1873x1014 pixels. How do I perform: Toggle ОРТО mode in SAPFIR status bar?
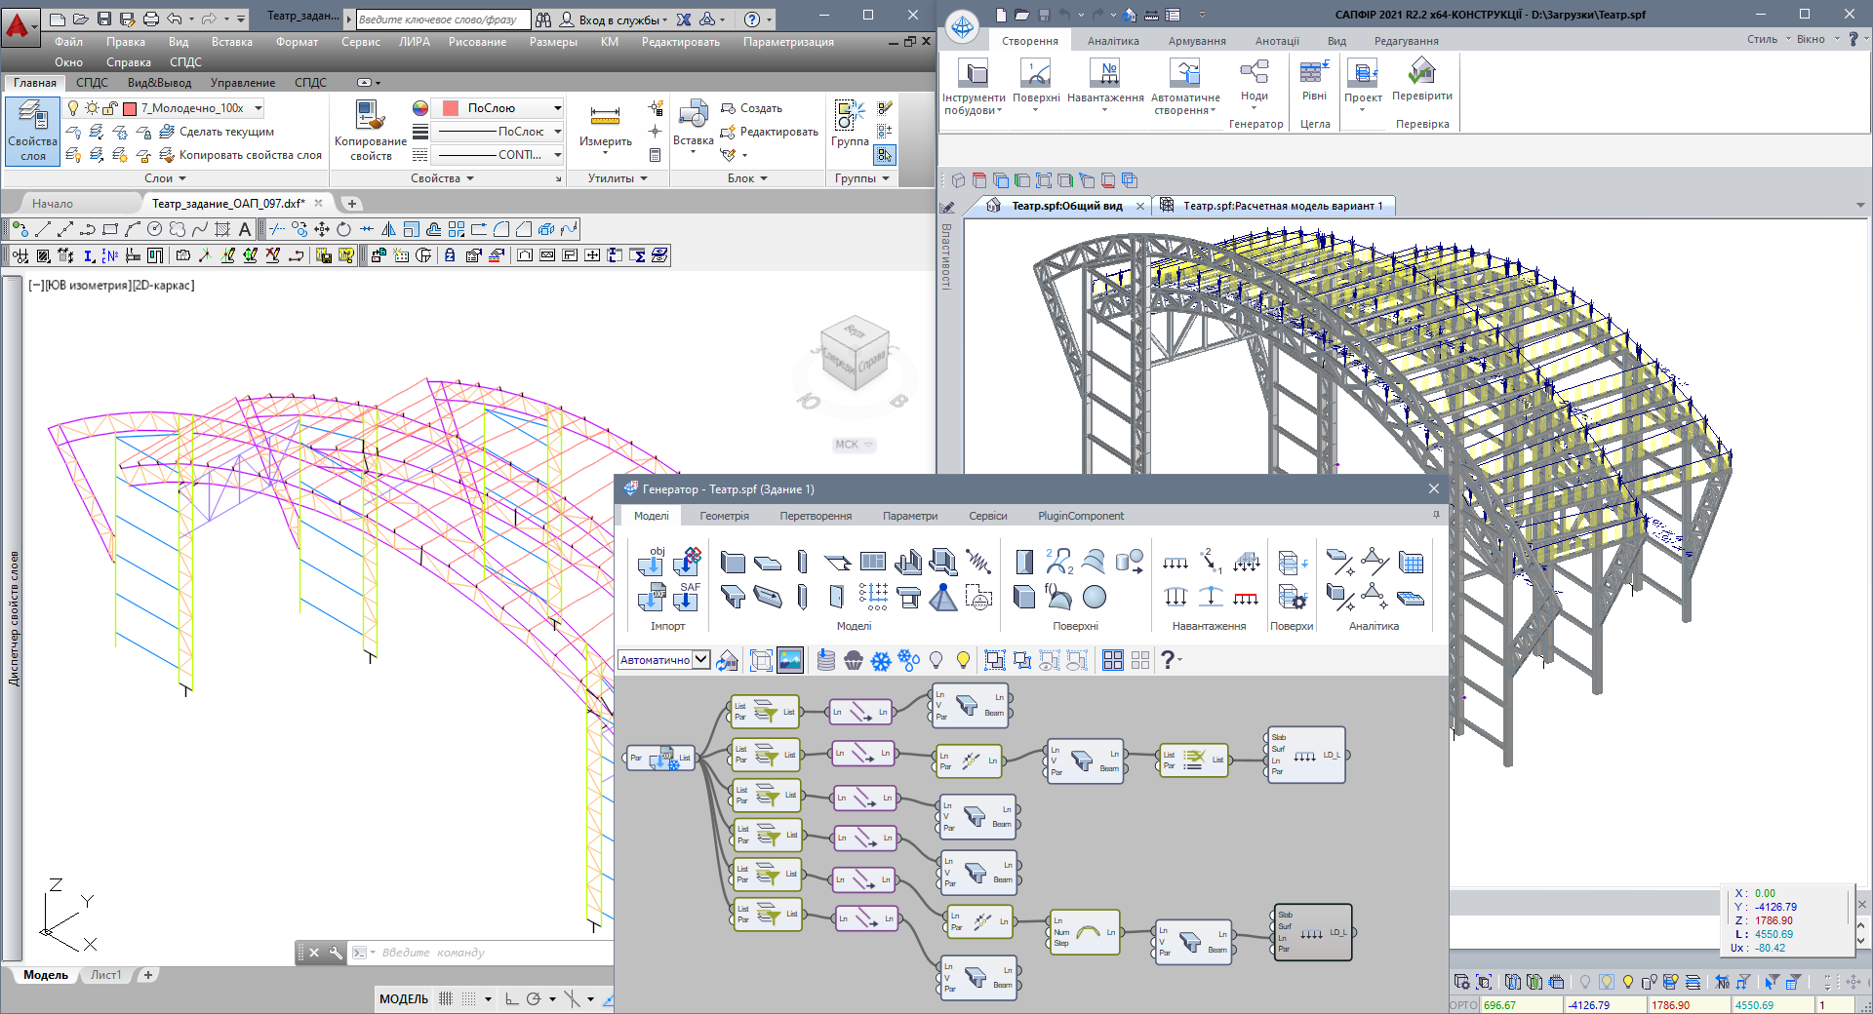click(1463, 1005)
